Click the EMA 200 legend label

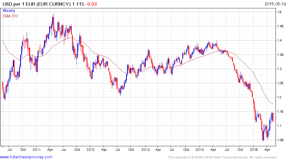10,16
